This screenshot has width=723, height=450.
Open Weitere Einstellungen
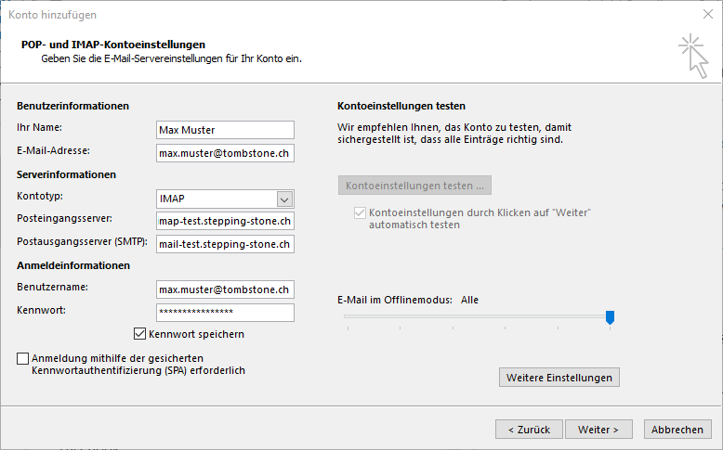(559, 378)
